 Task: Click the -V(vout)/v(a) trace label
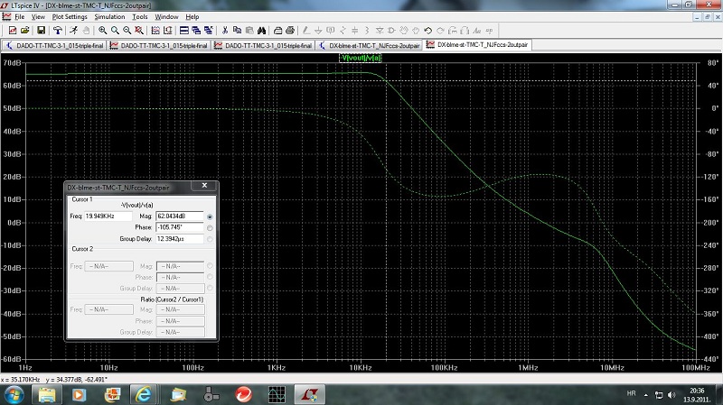[361, 56]
